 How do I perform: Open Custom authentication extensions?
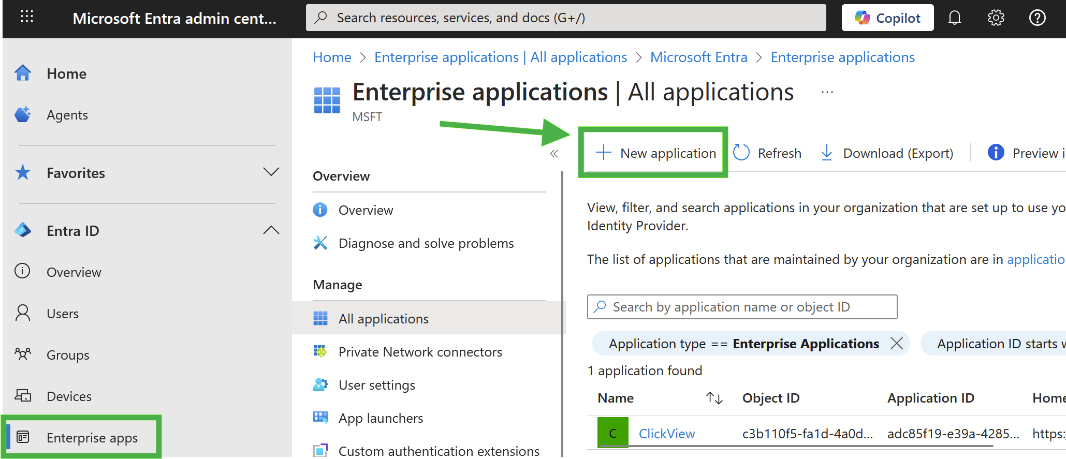click(439, 451)
